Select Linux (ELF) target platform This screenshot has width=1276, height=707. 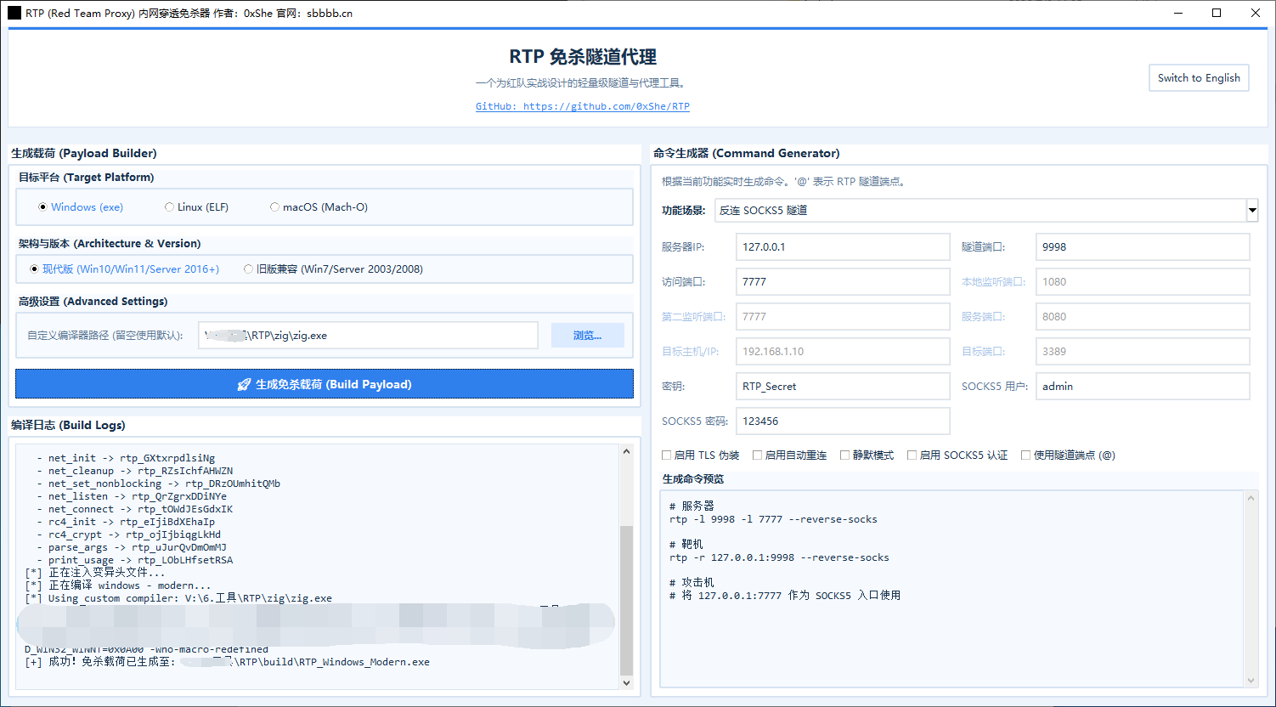pos(196,207)
